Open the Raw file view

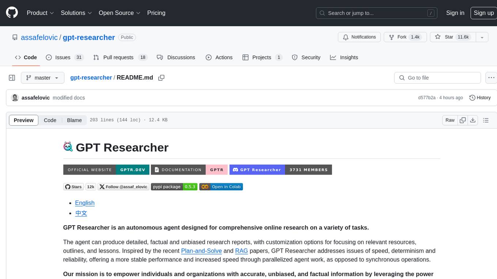(450, 120)
